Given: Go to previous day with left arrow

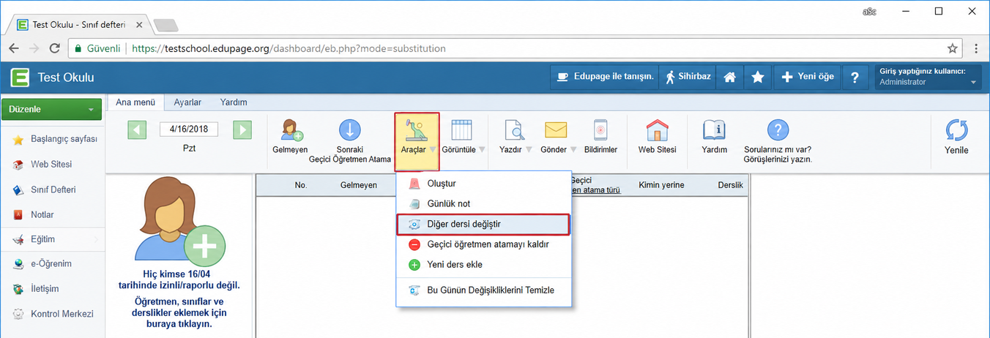Looking at the screenshot, I should point(137,129).
